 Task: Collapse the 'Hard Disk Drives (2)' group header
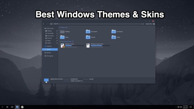point(67,41)
